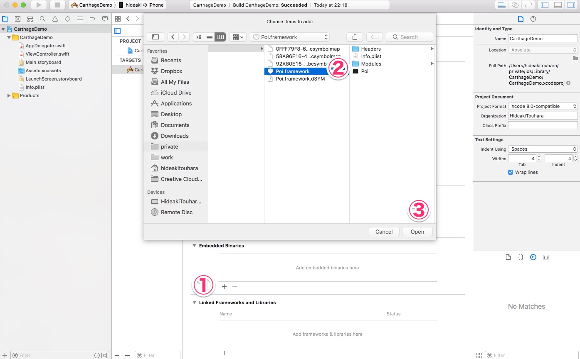The width and height of the screenshot is (580, 359).
Task: Reveal project path in Finder arrow
Action: coord(568,83)
